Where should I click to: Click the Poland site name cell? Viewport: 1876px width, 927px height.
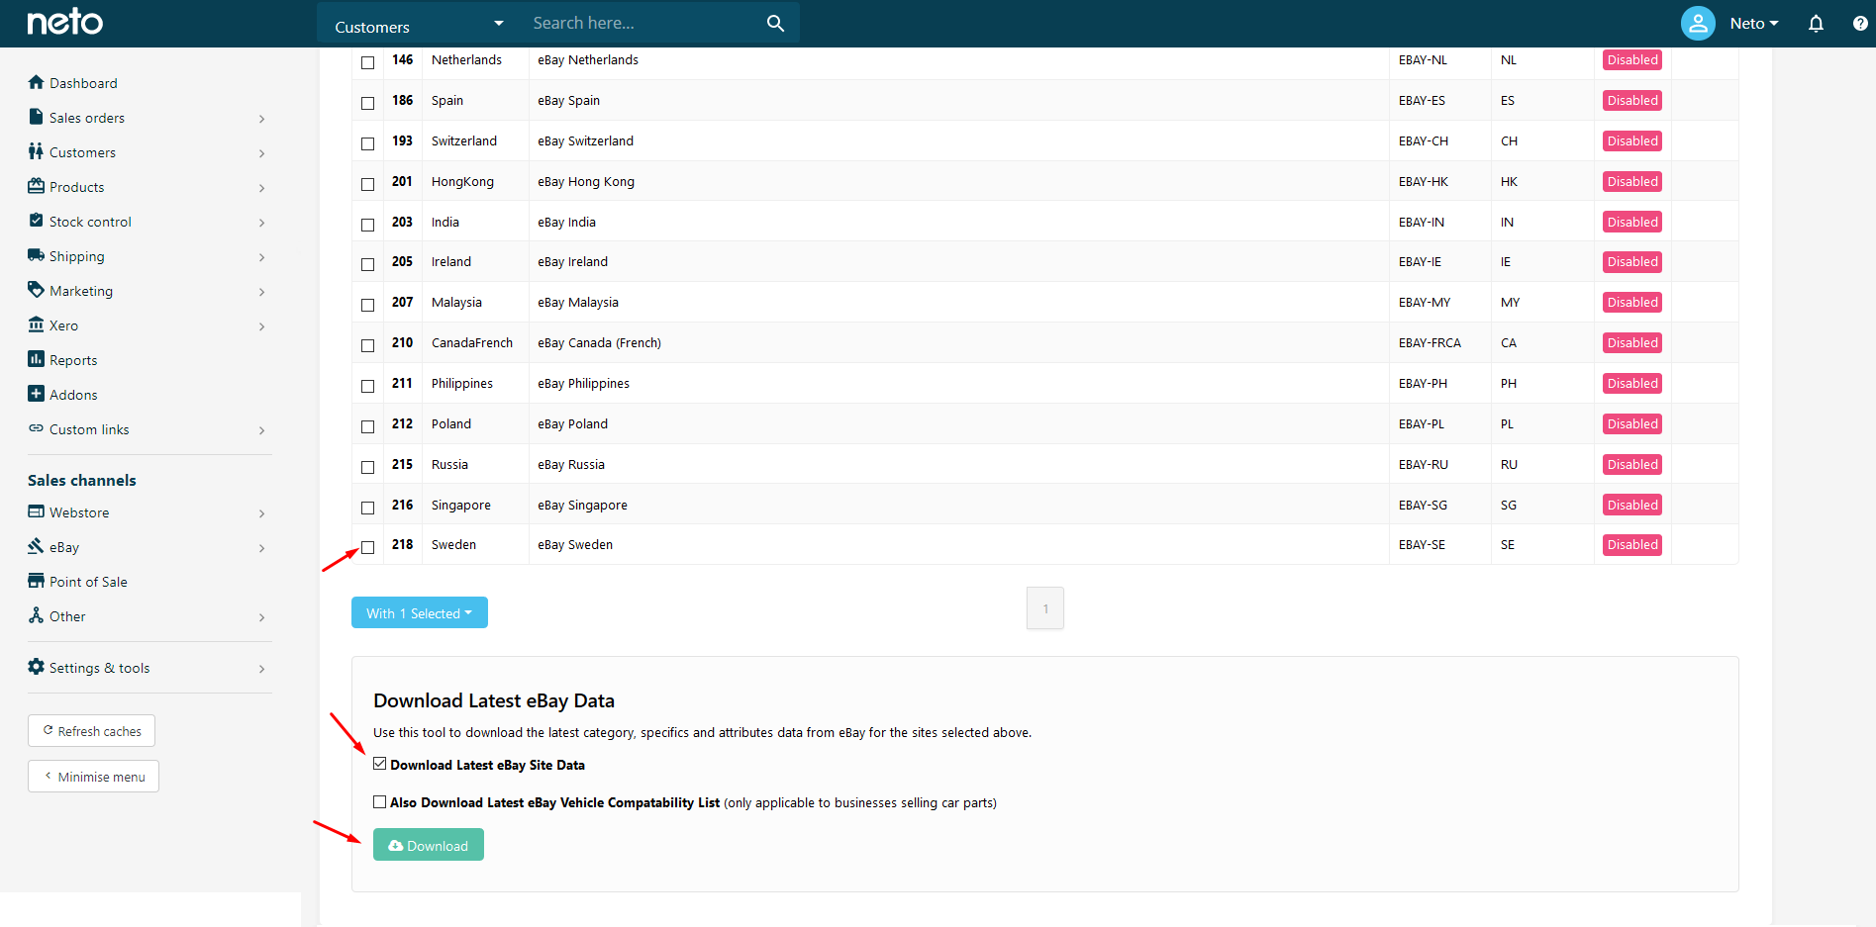(475, 423)
